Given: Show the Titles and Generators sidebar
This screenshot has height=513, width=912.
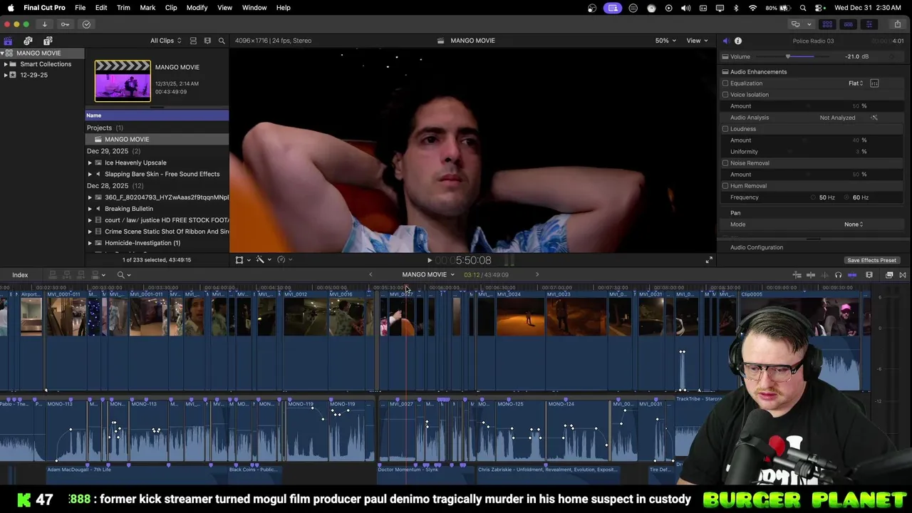Looking at the screenshot, I should click(48, 41).
